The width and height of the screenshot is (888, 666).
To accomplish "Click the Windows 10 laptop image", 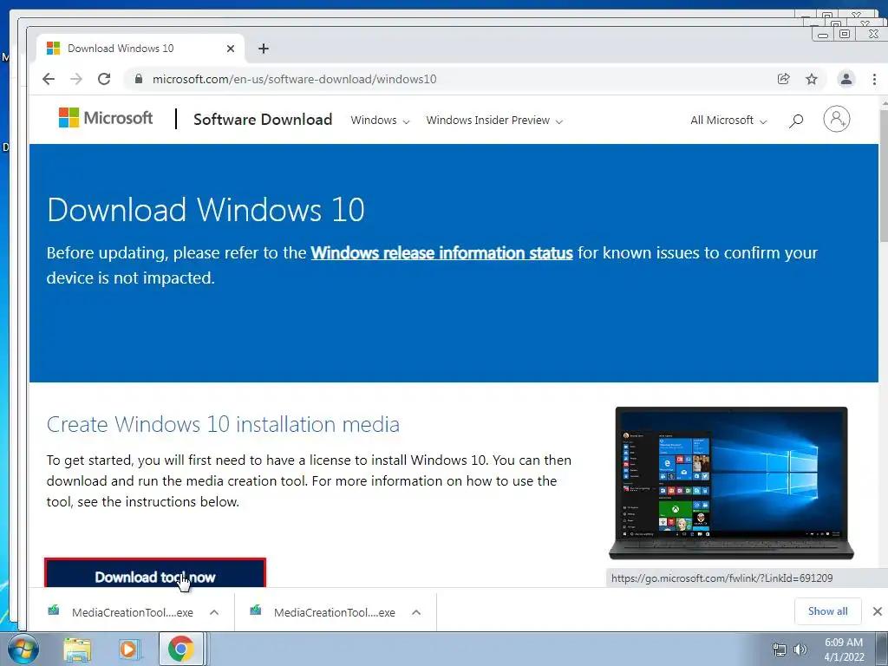I will (x=731, y=483).
